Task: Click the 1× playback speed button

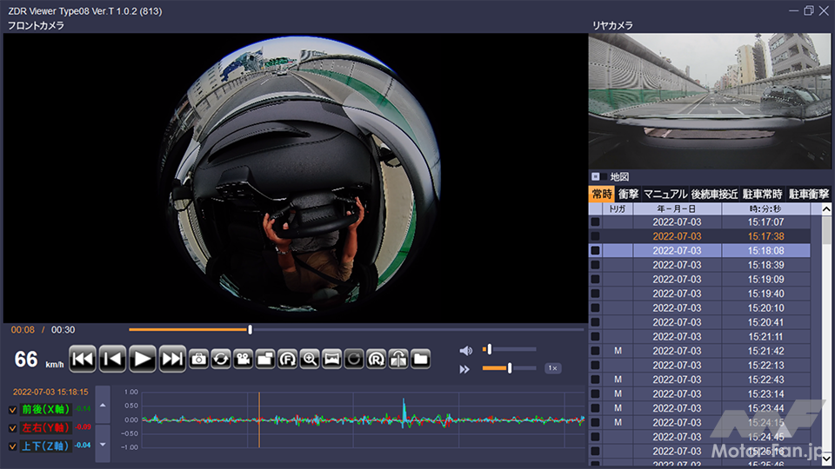Action: [552, 368]
